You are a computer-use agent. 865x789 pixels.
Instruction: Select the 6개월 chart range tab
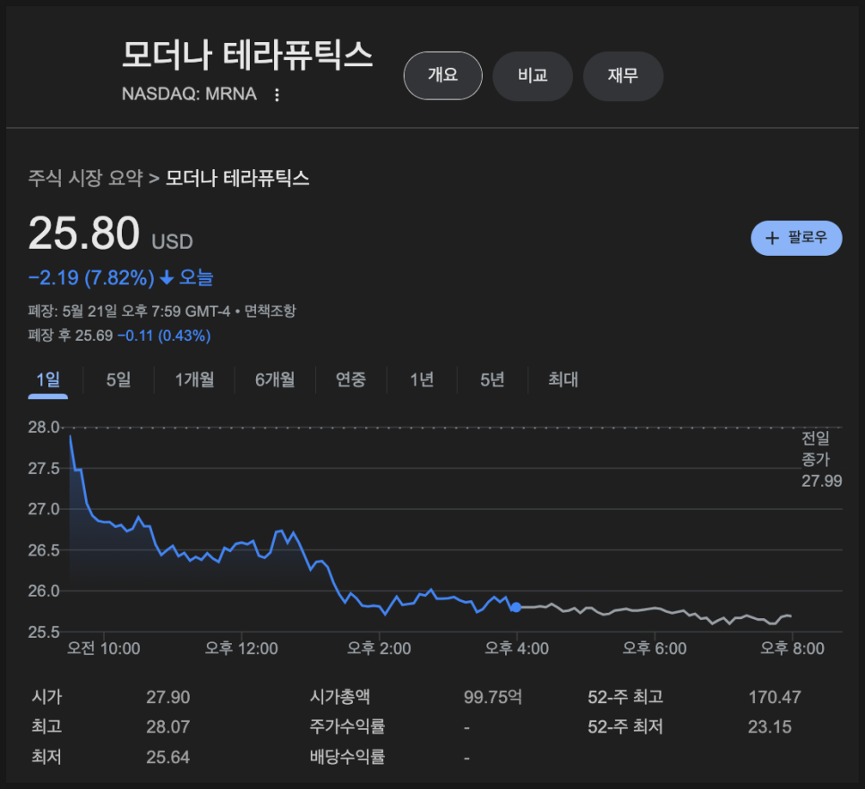click(275, 379)
